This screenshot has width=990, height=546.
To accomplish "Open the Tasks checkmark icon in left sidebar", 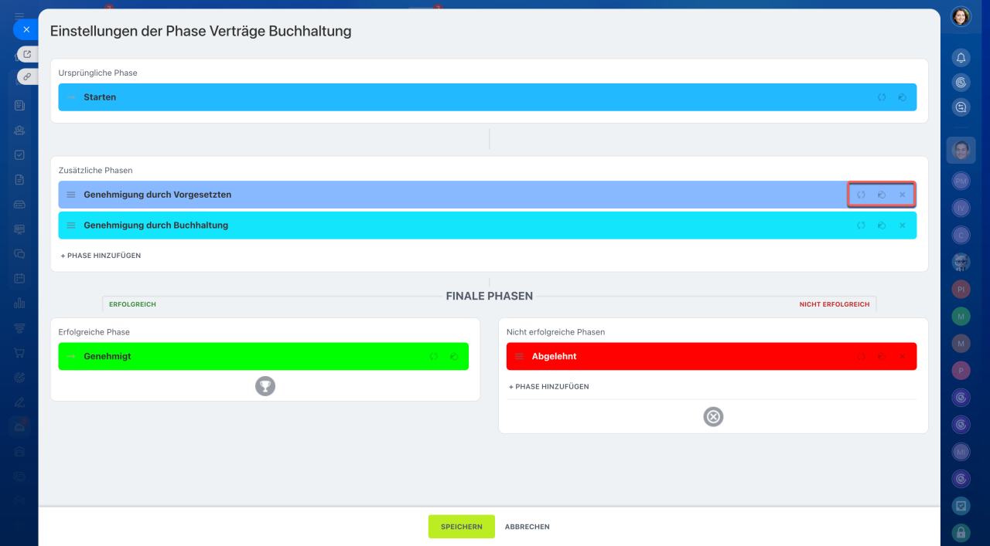I will click(x=19, y=154).
